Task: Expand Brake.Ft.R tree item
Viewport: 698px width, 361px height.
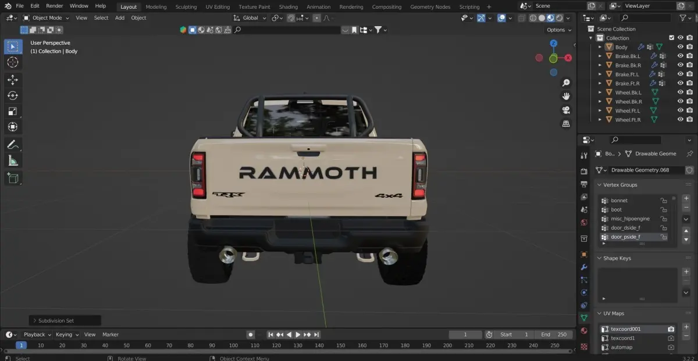Action: [600, 83]
